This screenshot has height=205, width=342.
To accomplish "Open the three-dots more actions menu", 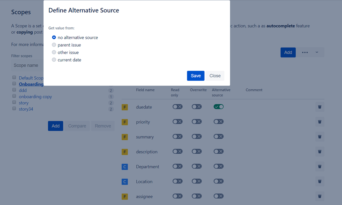I will point(305,52).
